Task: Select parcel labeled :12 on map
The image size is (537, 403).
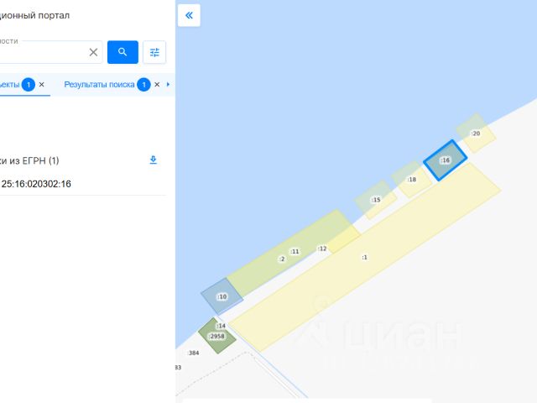Action: pyautogui.click(x=322, y=249)
